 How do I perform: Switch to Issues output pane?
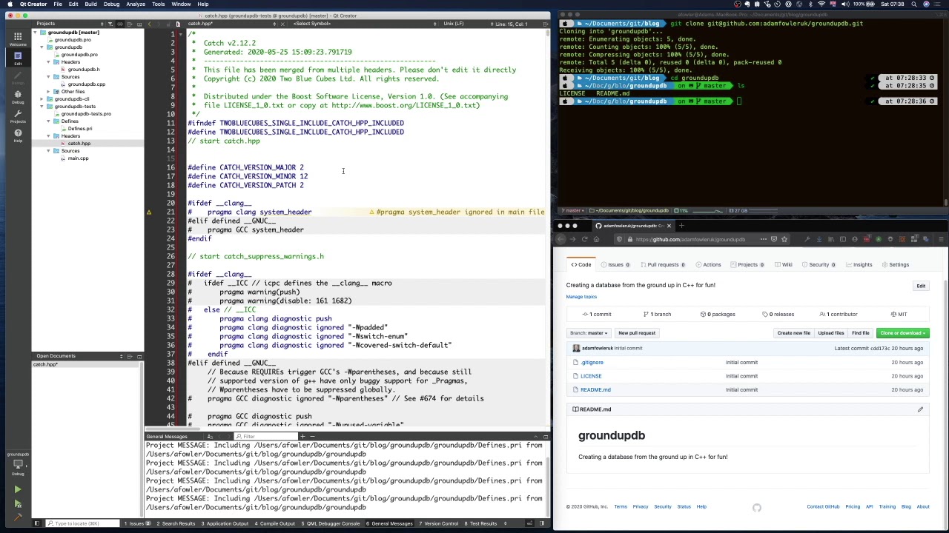[139, 523]
